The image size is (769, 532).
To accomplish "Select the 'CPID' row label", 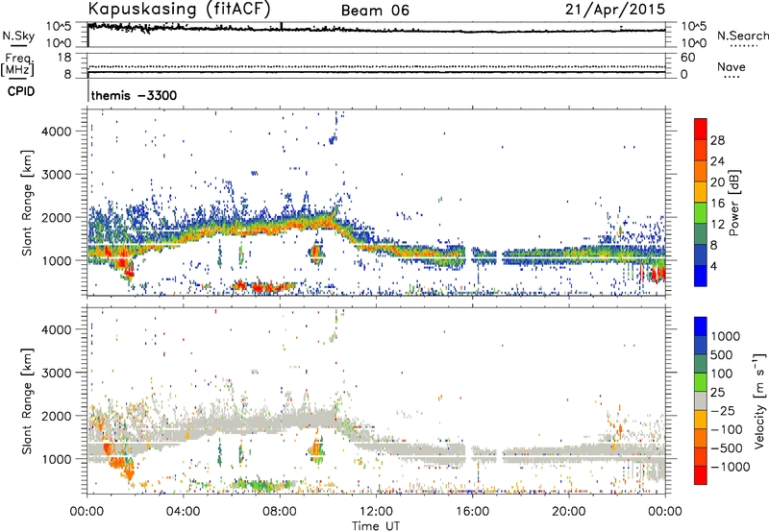I will (21, 91).
